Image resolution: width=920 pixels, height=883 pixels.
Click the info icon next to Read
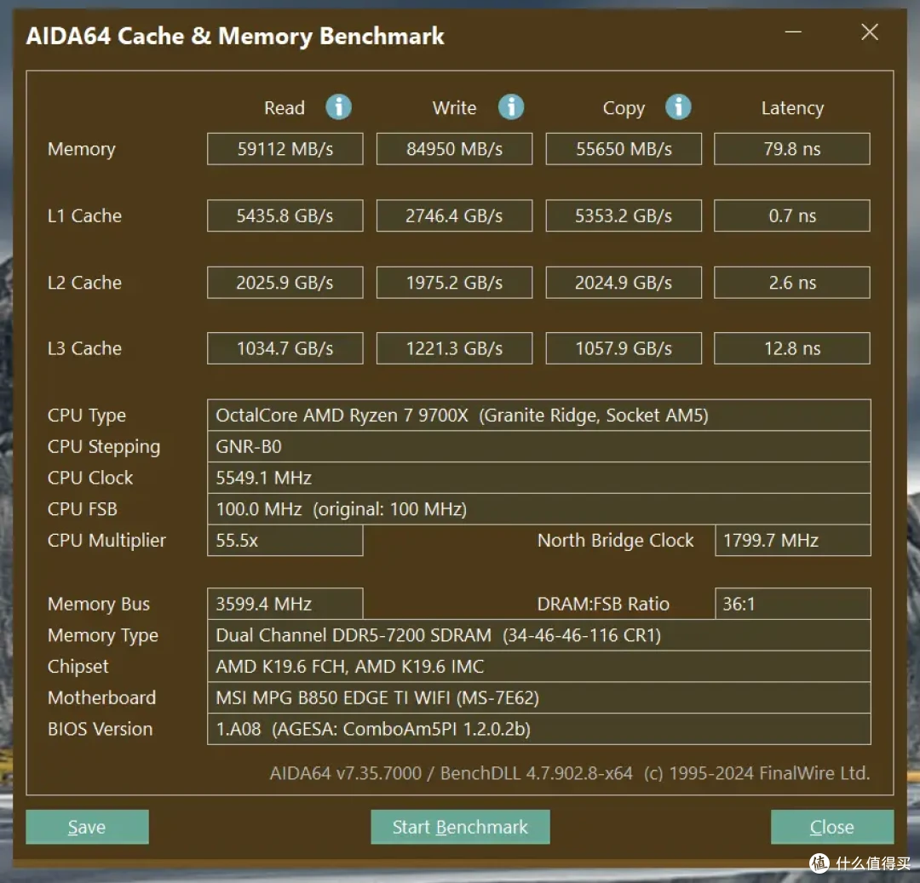tap(338, 107)
